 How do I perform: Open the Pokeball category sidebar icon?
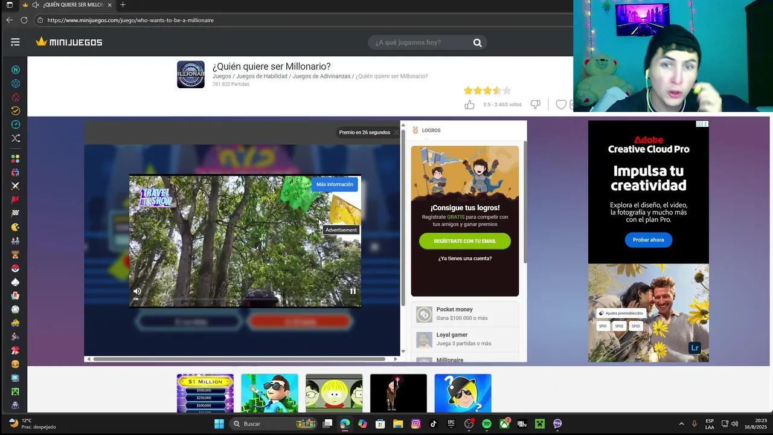click(x=16, y=268)
